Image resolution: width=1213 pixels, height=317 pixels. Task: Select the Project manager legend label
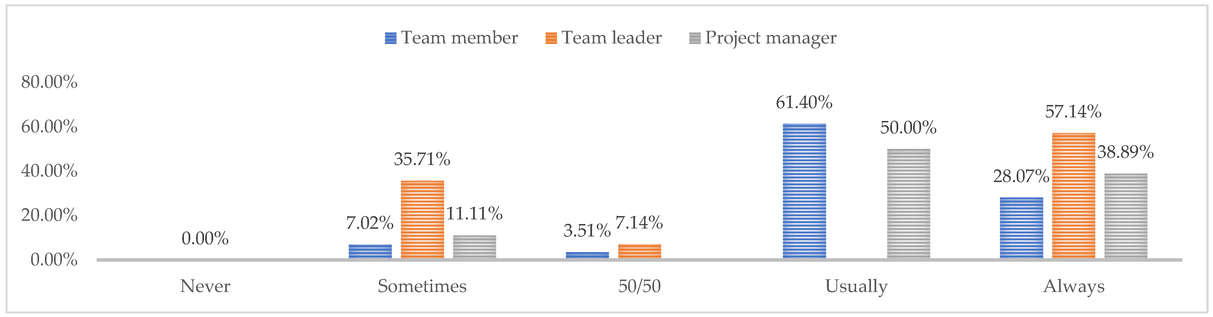770,38
